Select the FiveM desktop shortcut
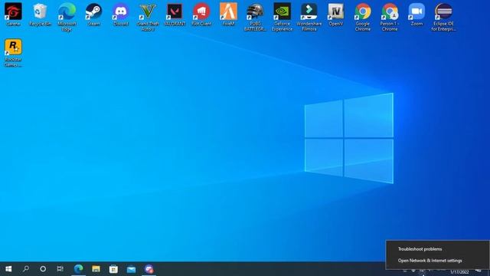This screenshot has height=276, width=490. click(x=228, y=14)
